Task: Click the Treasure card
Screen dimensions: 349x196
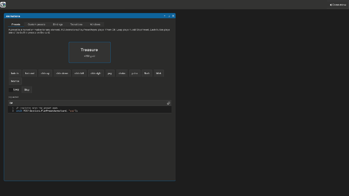Action: (x=90, y=52)
